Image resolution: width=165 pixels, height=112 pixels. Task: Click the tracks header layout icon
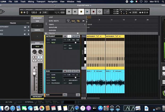[78, 33]
